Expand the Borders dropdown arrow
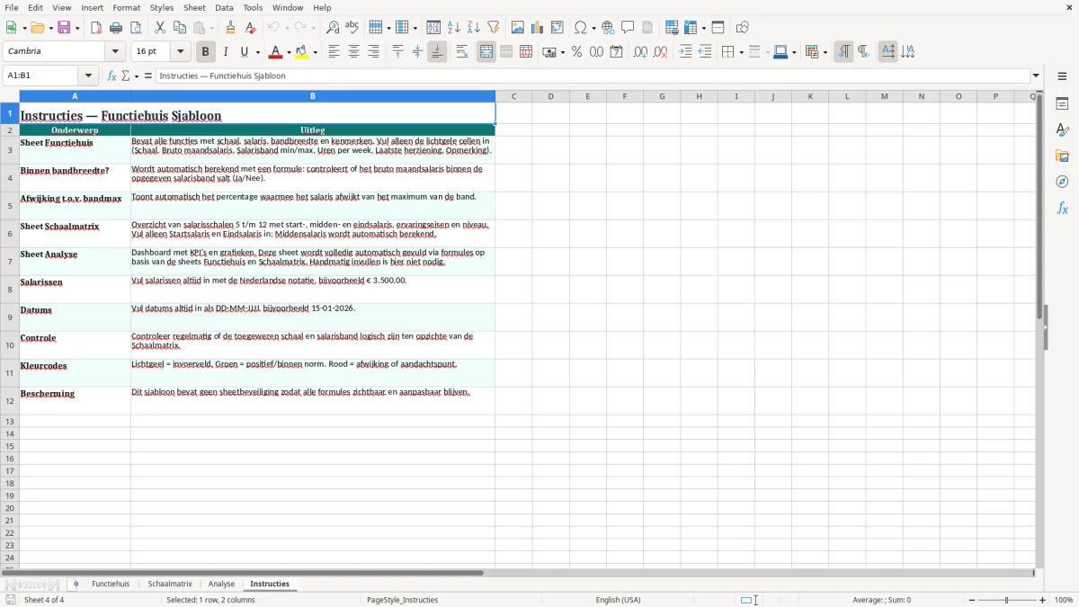Viewport: 1079px width, 607px height. (741, 52)
